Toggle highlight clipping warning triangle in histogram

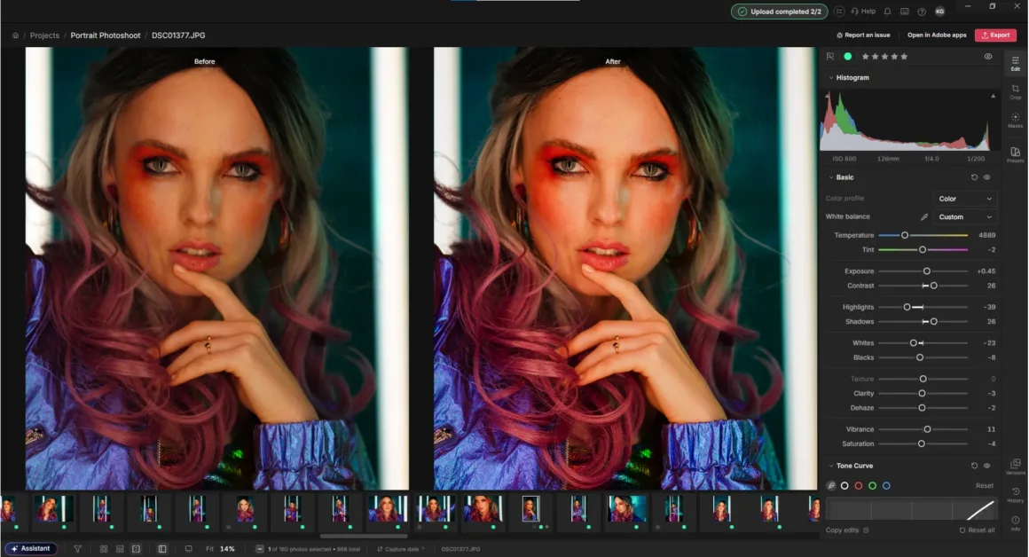[x=993, y=96]
